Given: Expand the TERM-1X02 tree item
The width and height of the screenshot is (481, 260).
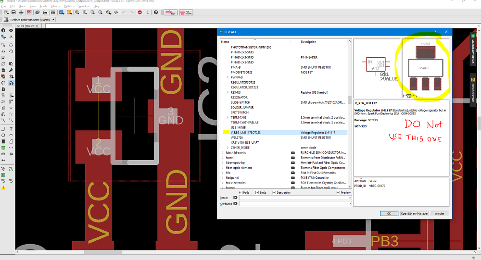Looking at the screenshot, I should (x=228, y=117).
